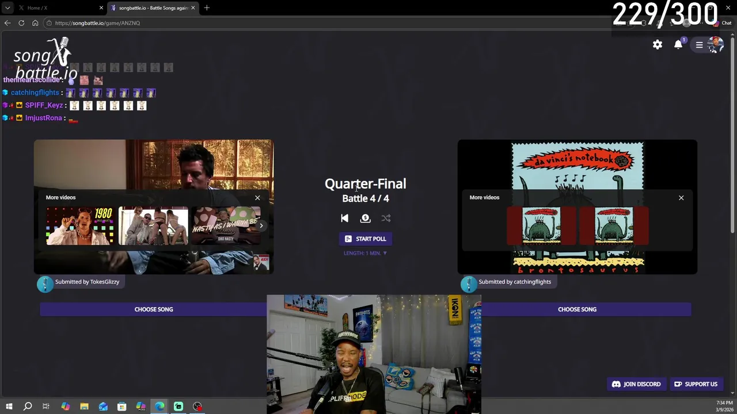
Task: Close the songbattle.io tab
Action: click(x=193, y=8)
